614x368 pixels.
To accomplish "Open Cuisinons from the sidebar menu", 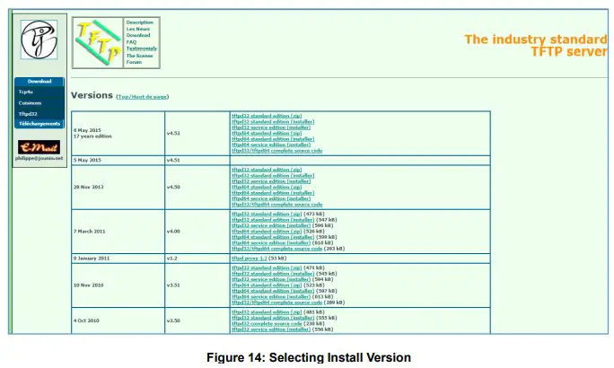I will pyautogui.click(x=30, y=103).
